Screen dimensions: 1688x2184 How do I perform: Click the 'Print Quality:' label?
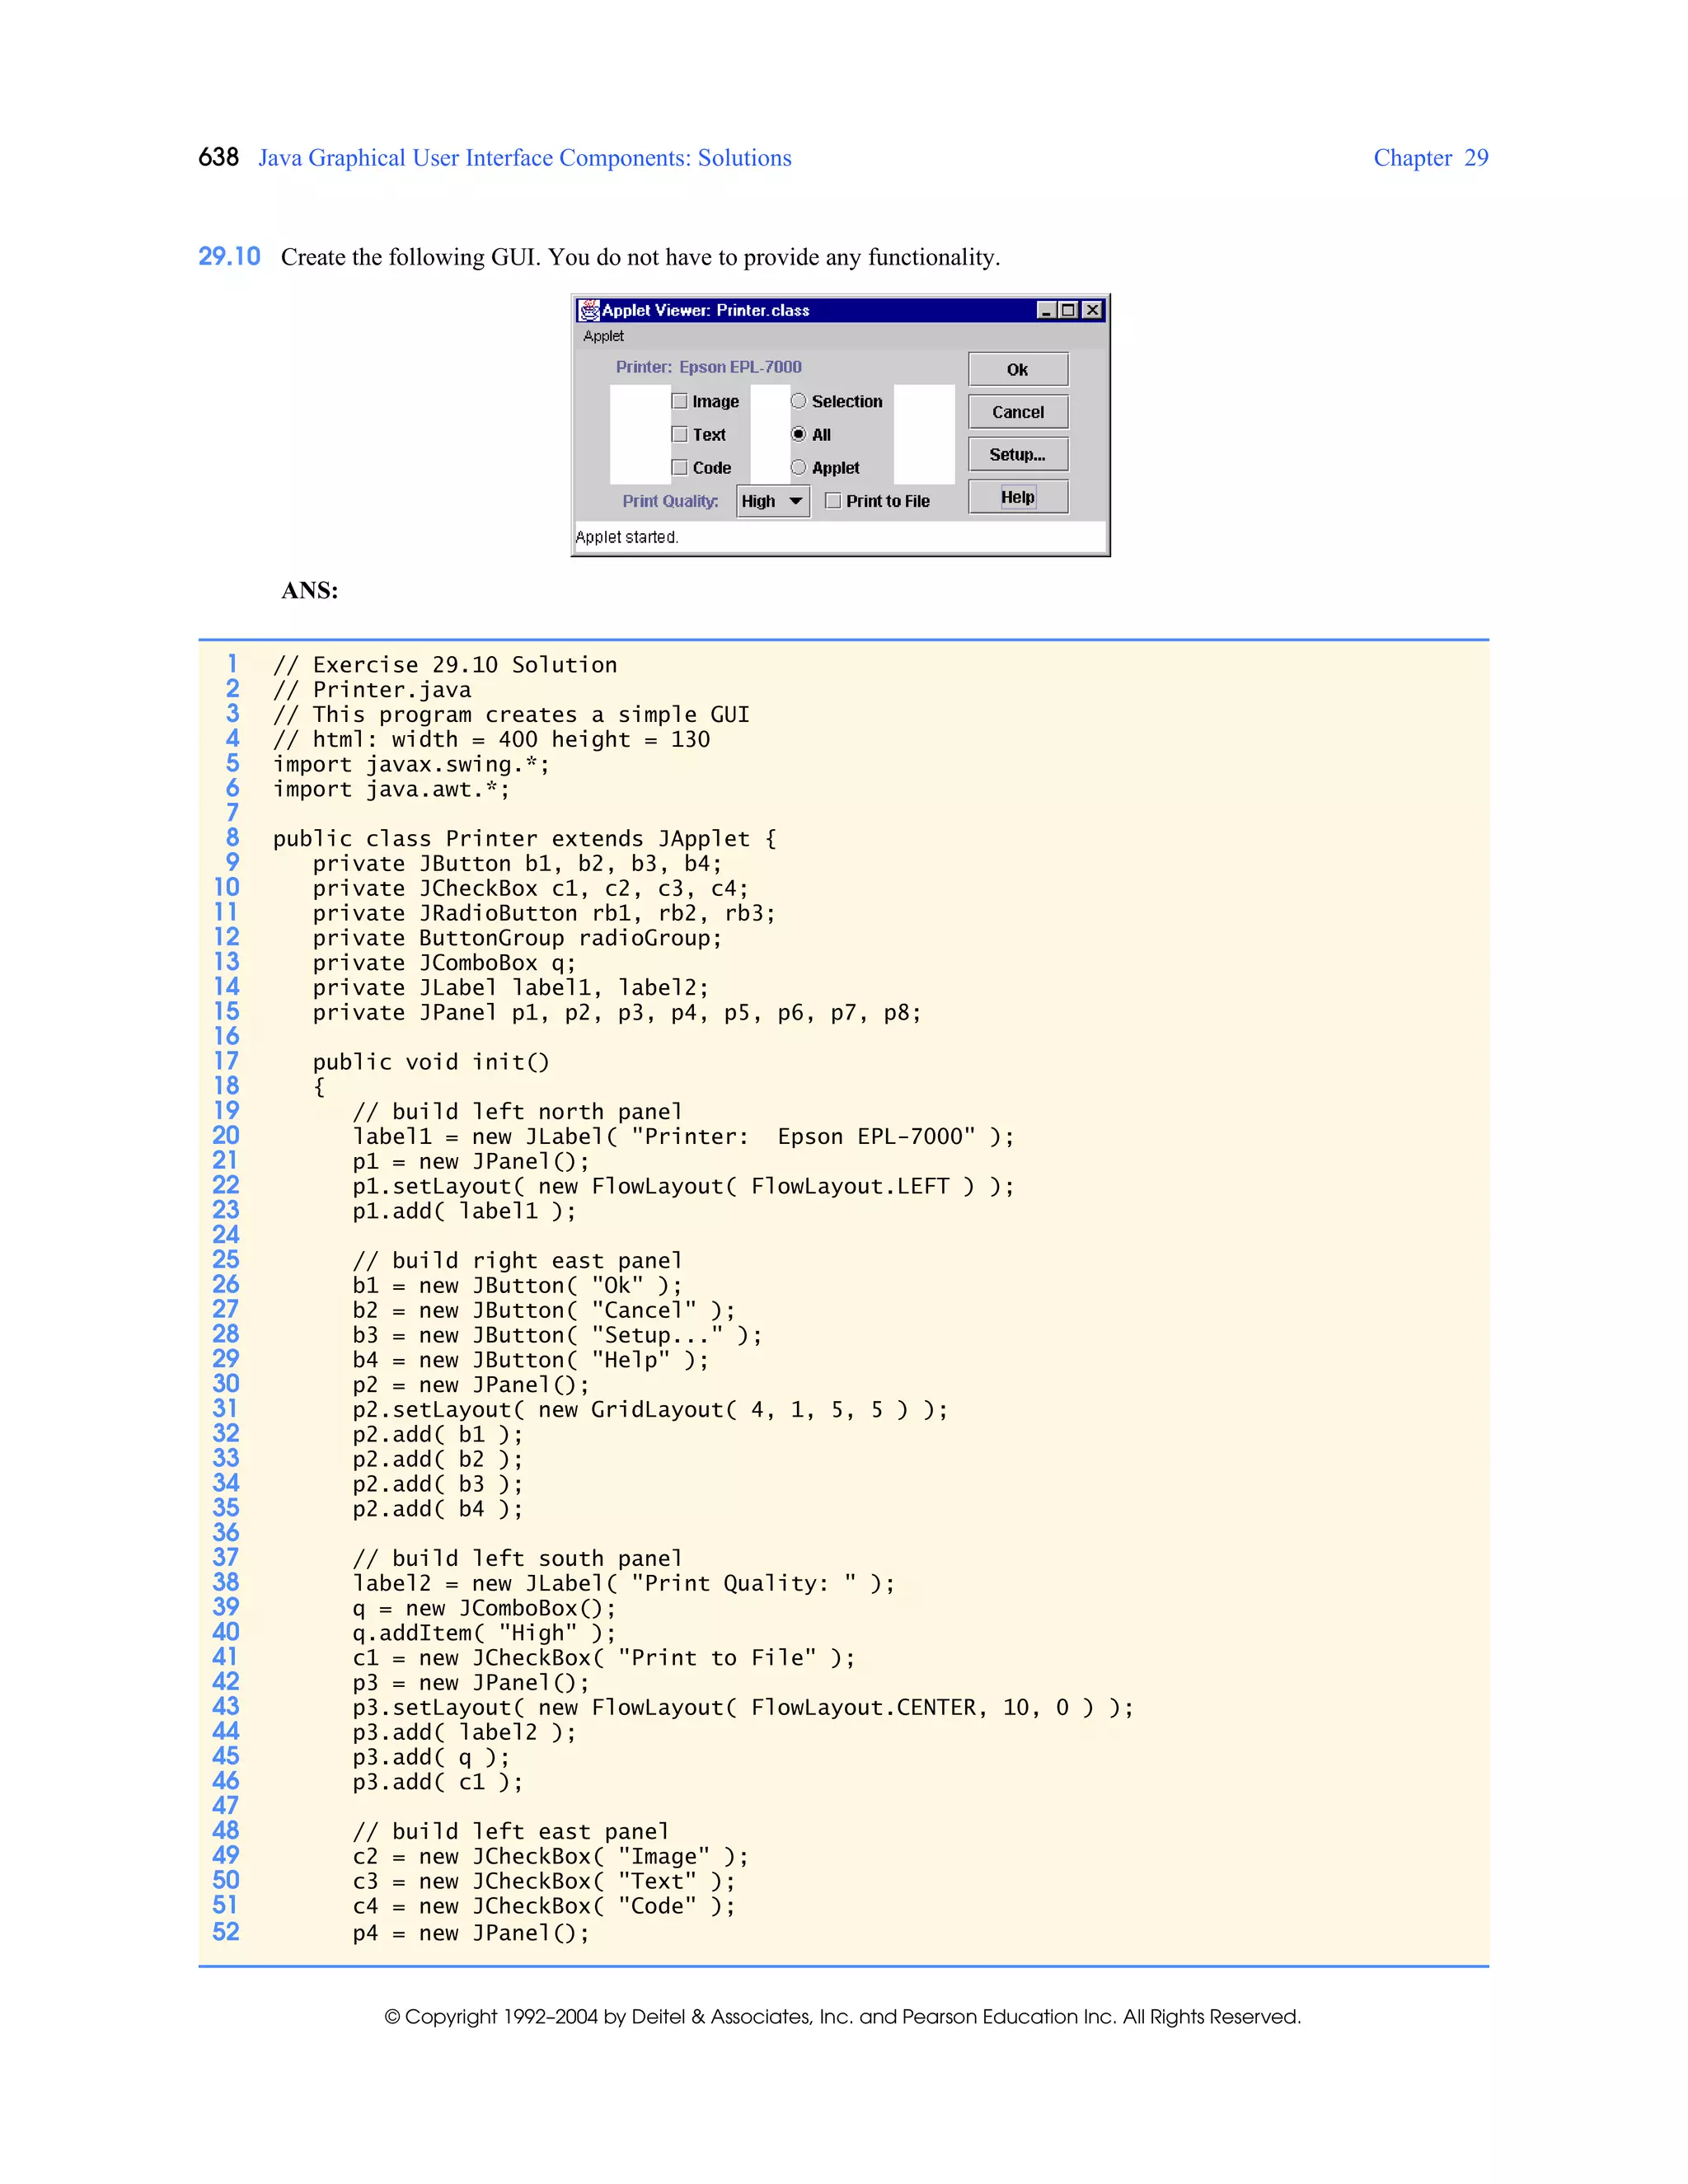[x=670, y=501]
